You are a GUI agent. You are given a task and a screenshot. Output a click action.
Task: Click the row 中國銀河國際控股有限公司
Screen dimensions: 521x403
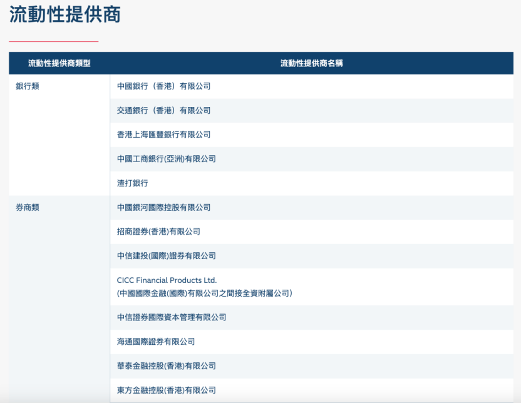312,208
